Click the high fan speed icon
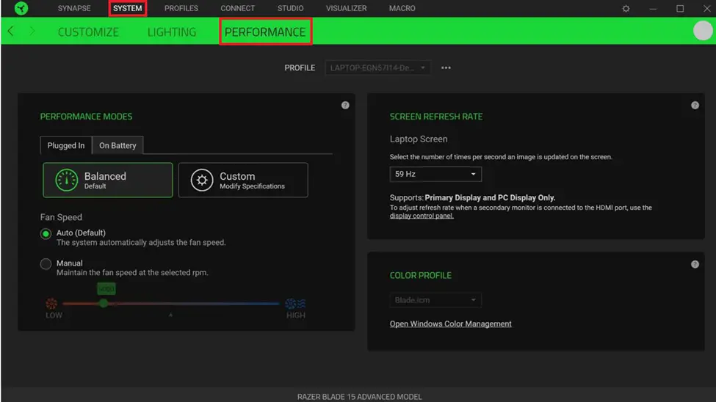The image size is (716, 402). point(295,304)
